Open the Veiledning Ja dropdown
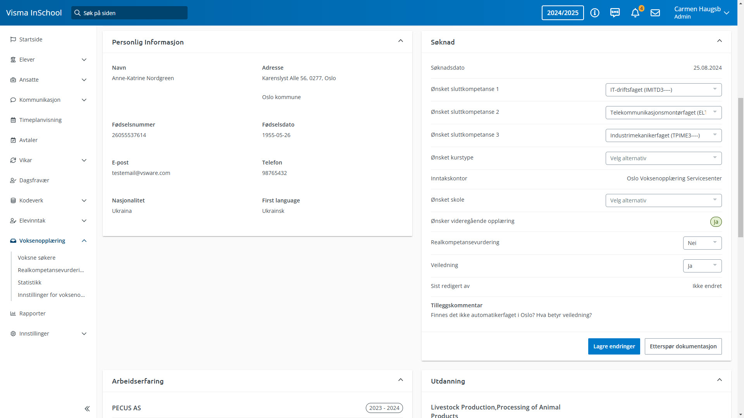This screenshot has height=418, width=744. coord(702,266)
